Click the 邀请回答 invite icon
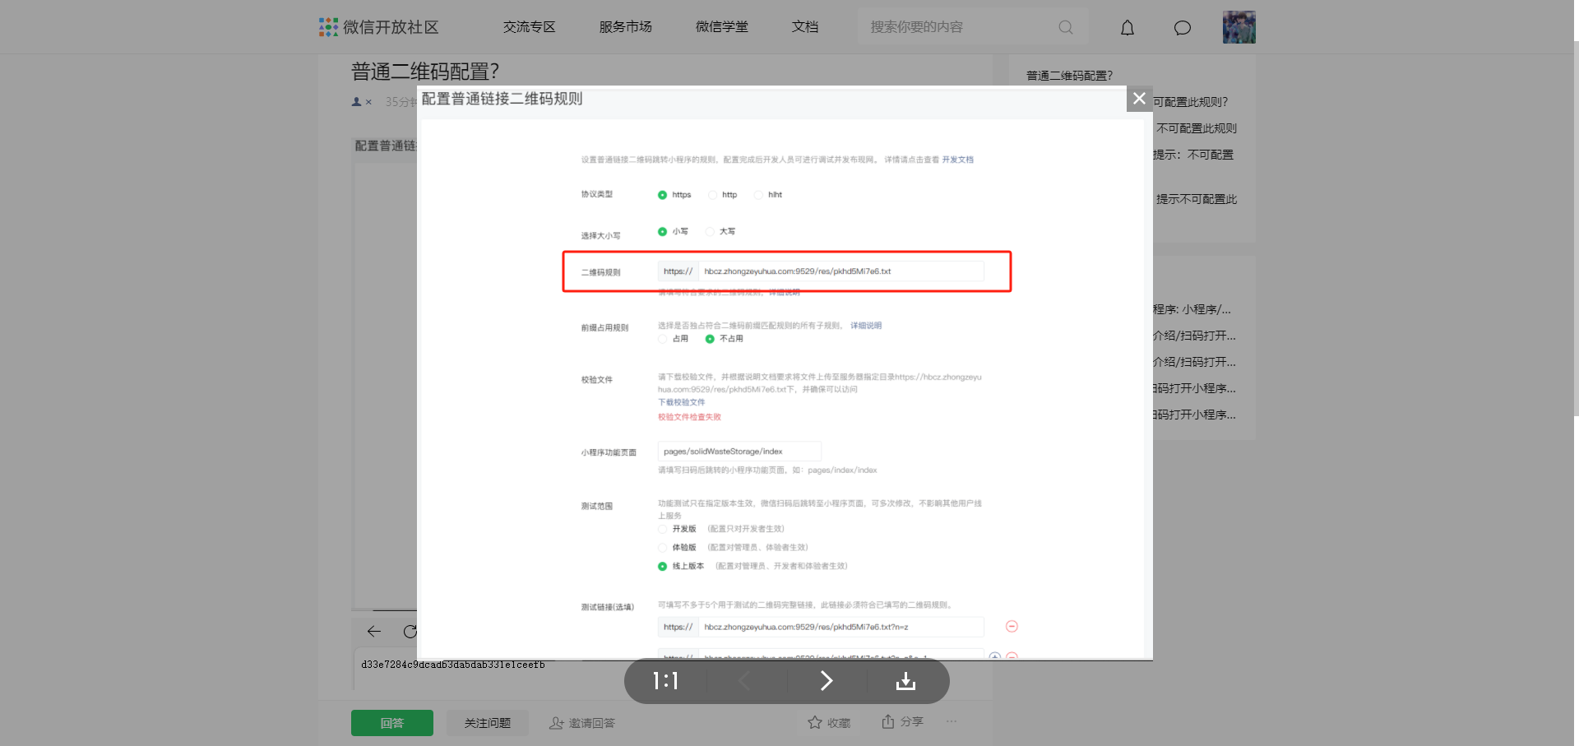The height and width of the screenshot is (746, 1579). click(x=557, y=723)
